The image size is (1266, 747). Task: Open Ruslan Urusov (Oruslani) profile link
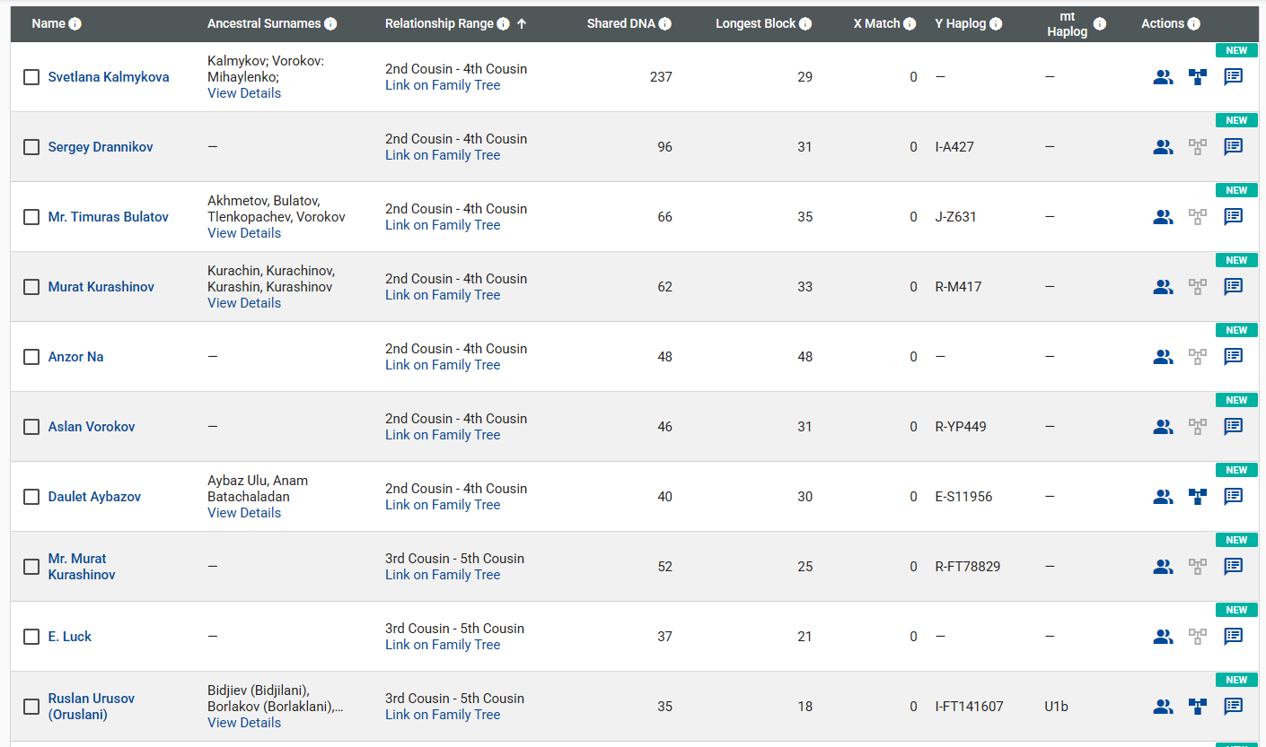[92, 707]
